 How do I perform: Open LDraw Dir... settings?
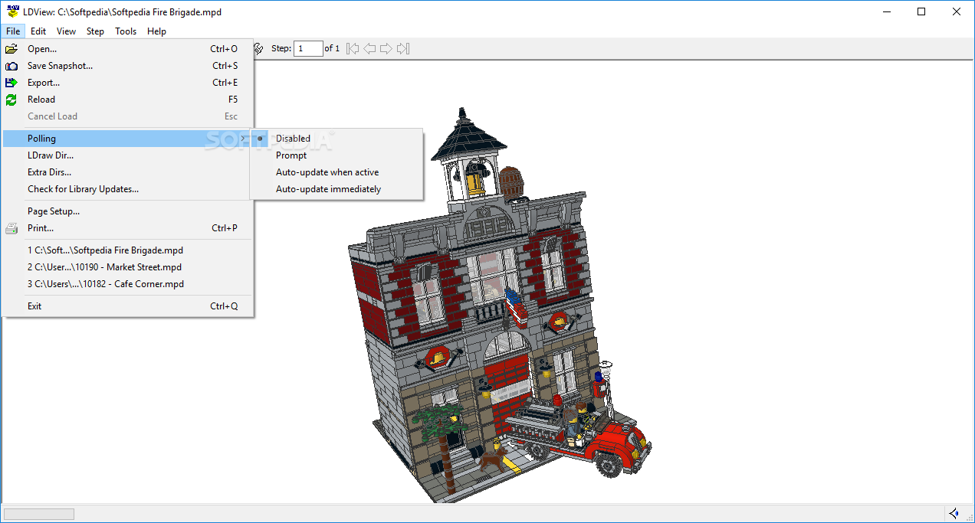point(127,155)
